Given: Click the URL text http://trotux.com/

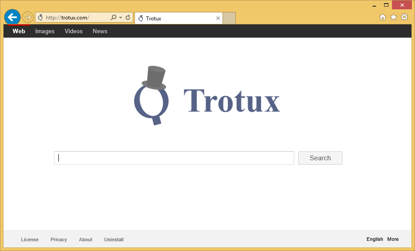Looking at the screenshot, I should (x=68, y=18).
